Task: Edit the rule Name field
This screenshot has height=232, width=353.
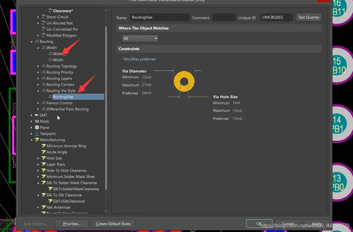Action: pyautogui.click(x=160, y=17)
